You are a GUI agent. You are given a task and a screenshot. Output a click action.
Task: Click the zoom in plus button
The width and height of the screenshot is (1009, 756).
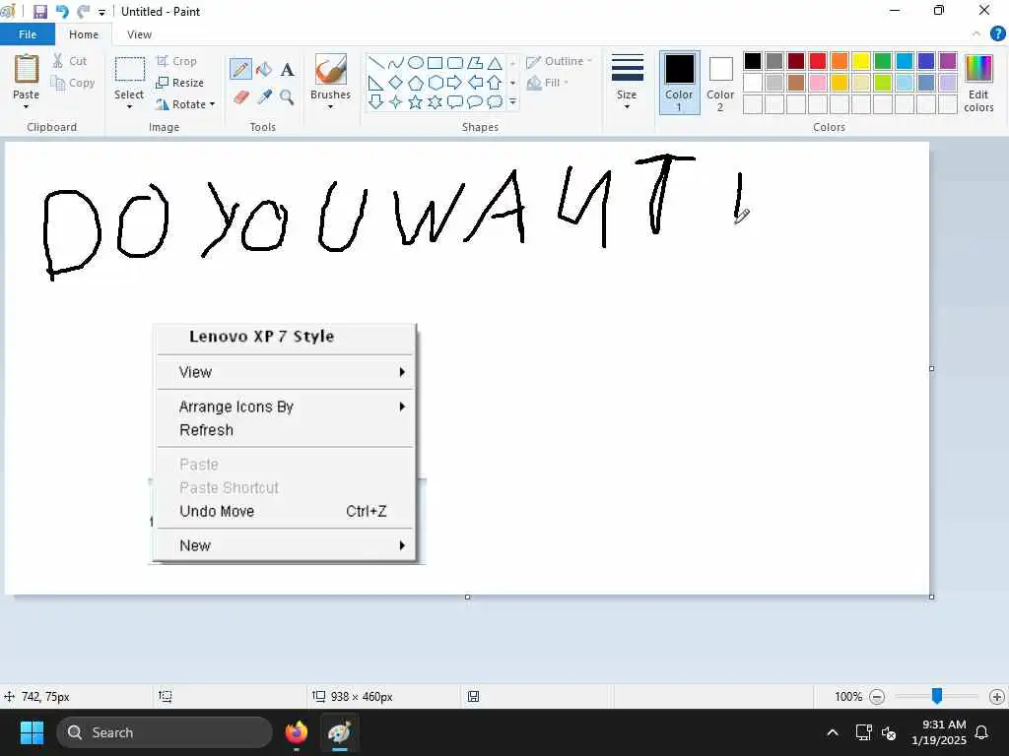pyautogui.click(x=997, y=697)
